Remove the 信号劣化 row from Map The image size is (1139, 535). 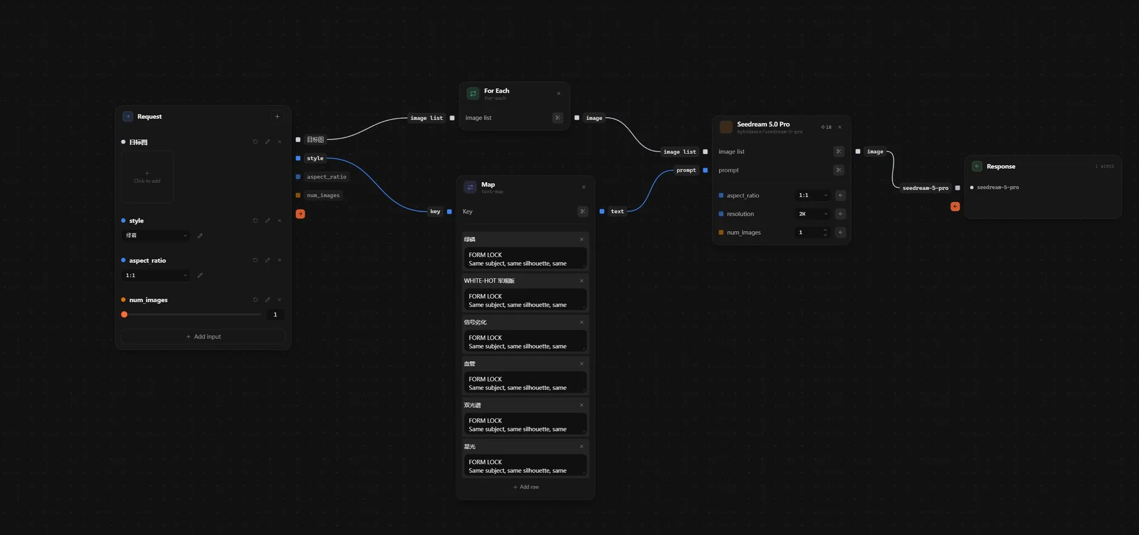coord(582,323)
